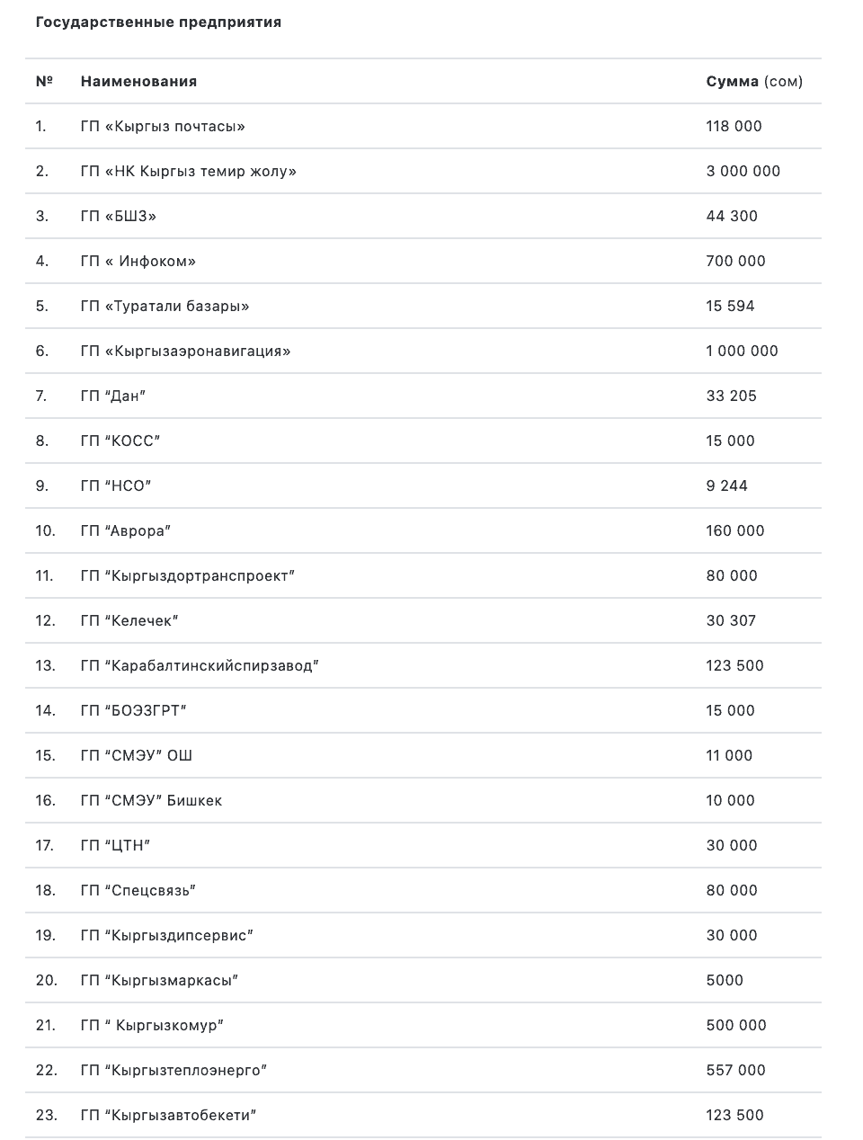Click the 3 000 000 sum cell

[743, 172]
